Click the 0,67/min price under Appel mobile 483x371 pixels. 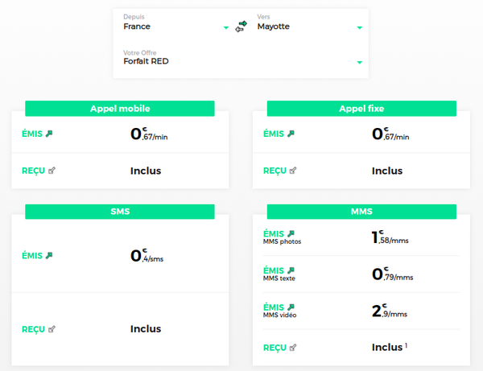[149, 134]
